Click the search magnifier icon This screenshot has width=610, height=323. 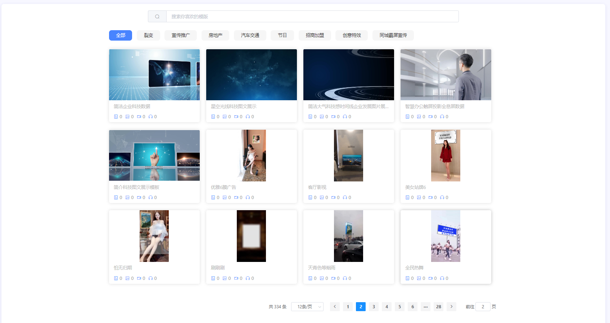tap(157, 17)
